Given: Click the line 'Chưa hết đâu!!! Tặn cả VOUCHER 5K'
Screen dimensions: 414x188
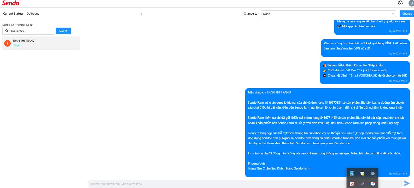Looking at the screenshot, I should pyautogui.click(x=365, y=76).
